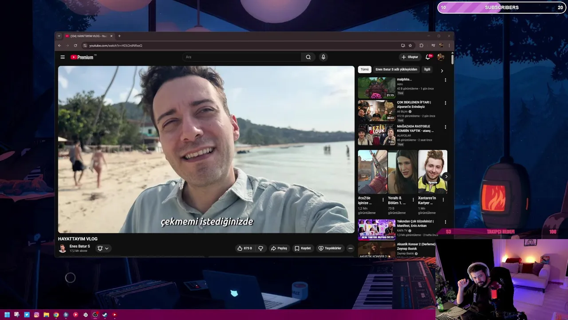Click the youtube.com address bar URL
Screen dimensions: 568x320
[x=115, y=45]
